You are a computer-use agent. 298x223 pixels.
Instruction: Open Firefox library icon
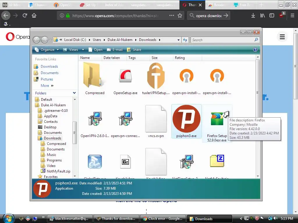tap(262, 16)
